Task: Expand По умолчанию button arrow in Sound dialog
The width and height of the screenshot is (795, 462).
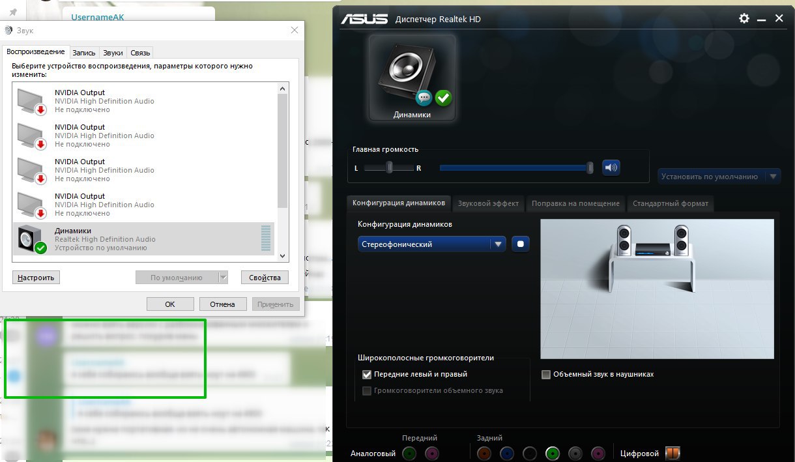Action: coord(223,278)
